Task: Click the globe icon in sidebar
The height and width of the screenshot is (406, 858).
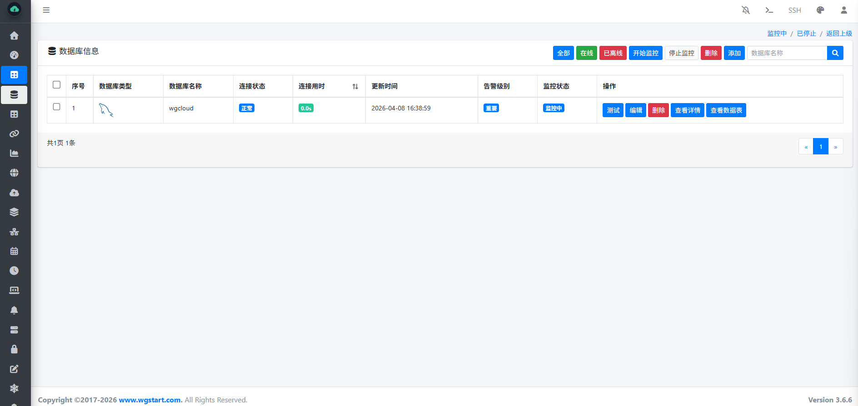Action: point(14,173)
